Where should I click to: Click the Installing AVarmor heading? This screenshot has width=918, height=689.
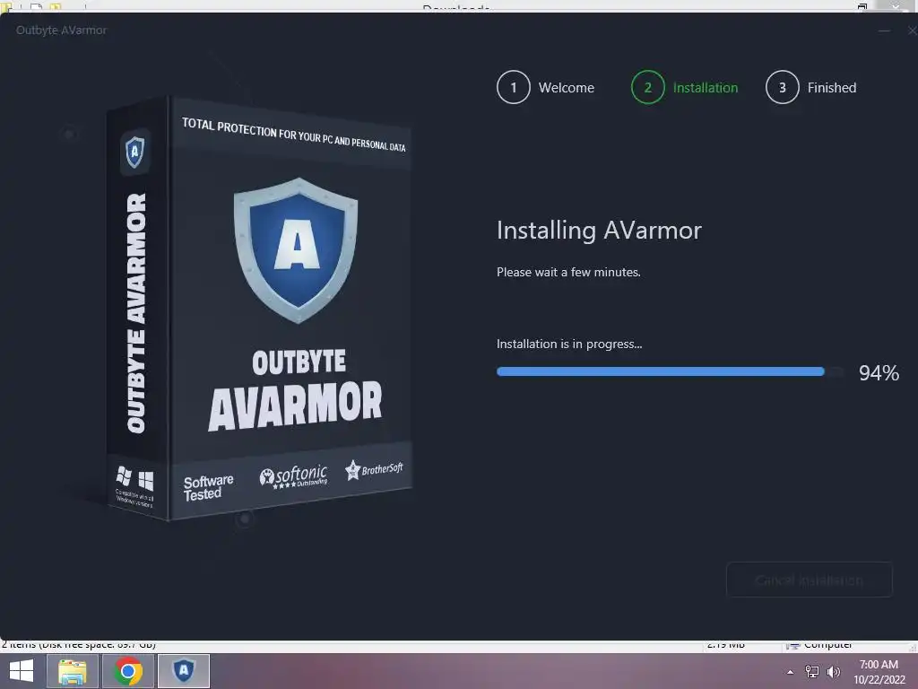(599, 231)
